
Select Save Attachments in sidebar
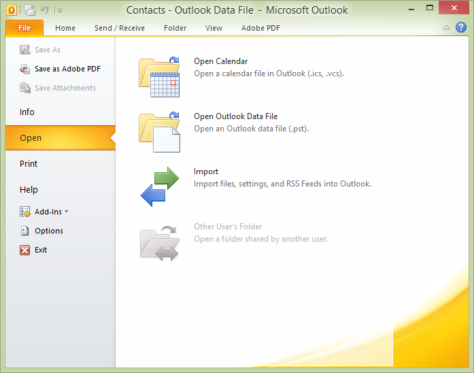(65, 88)
